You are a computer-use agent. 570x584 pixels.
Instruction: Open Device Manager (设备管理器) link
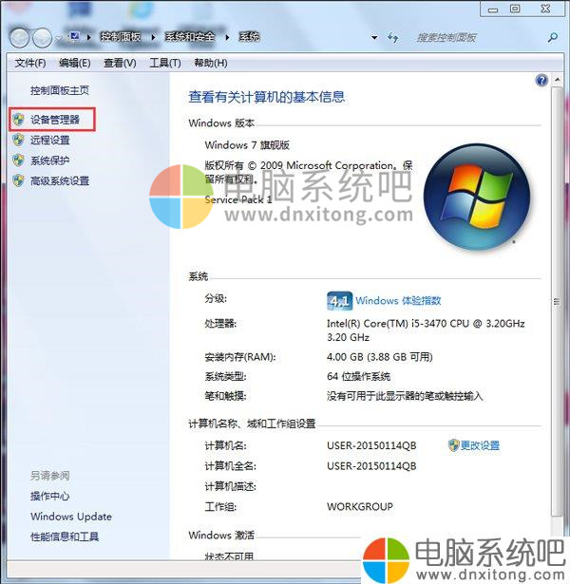tap(55, 120)
